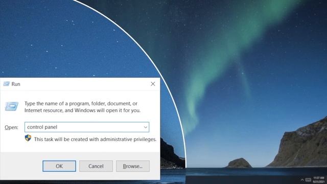Open the Browse... file picker
The width and height of the screenshot is (327, 184).
(x=133, y=166)
